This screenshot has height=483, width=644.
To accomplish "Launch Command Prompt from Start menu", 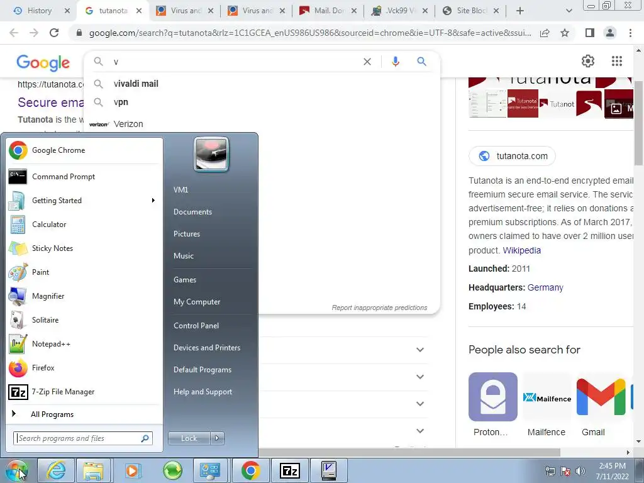I will pyautogui.click(x=84, y=177).
